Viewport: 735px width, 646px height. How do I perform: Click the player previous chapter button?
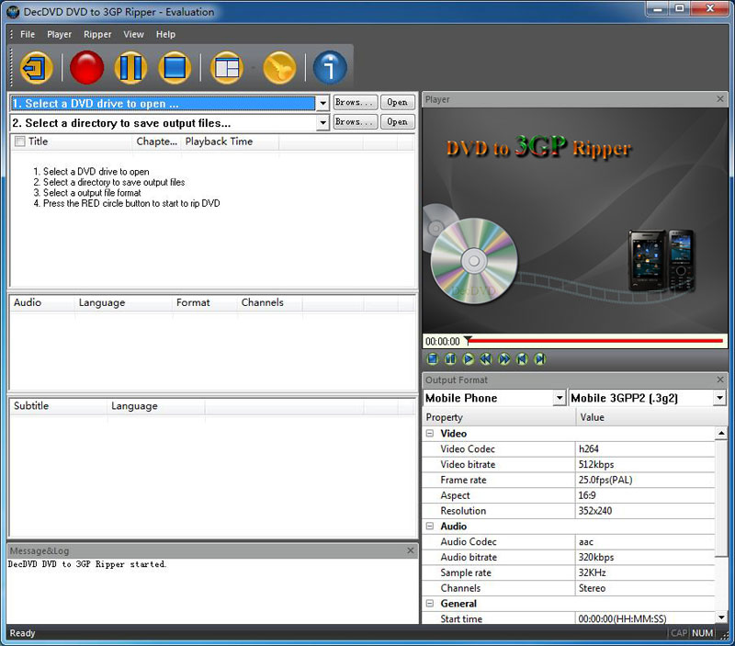tap(522, 359)
